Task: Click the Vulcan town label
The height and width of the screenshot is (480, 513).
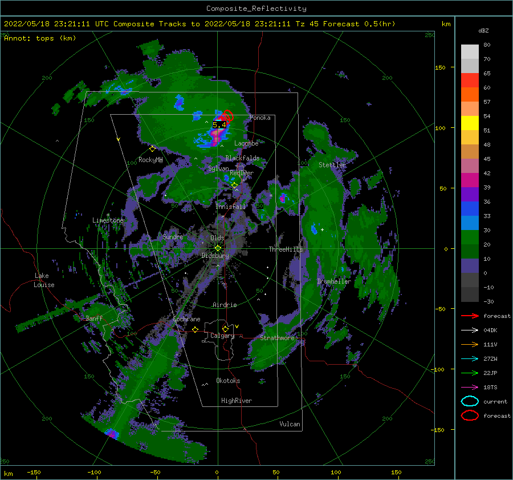Action: (290, 424)
